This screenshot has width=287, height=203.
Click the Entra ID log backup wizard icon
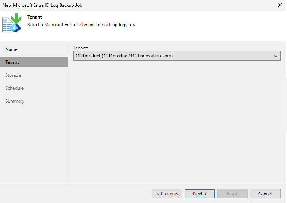coord(12,23)
